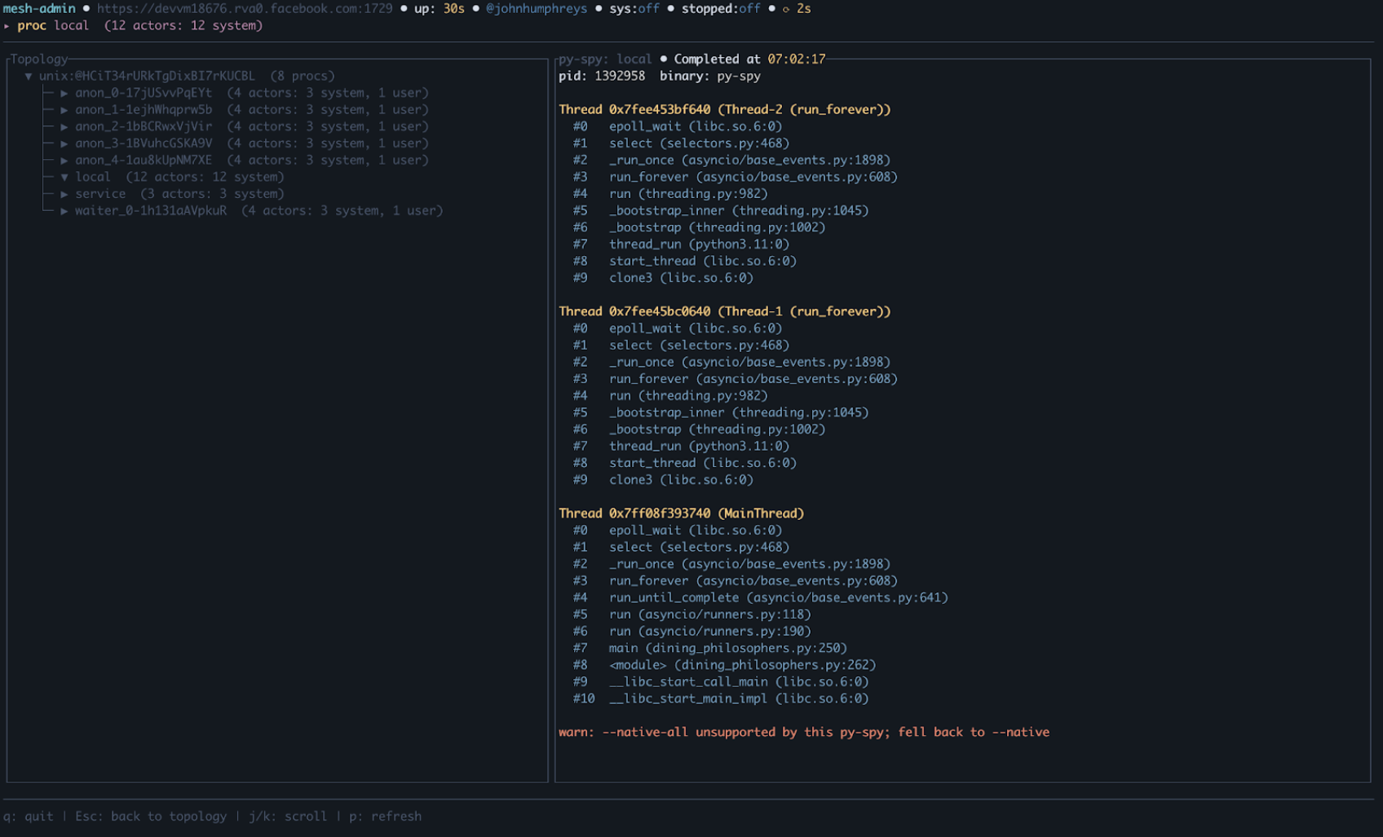Select the Topology panel header
The height and width of the screenshot is (837, 1383).
click(38, 59)
